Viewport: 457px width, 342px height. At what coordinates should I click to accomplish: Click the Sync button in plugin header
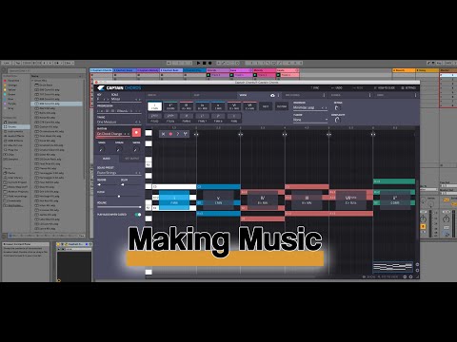[x=315, y=87]
